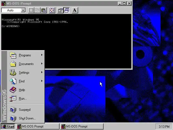Click the Documents folder icon
Screen dimensions: 173x130
pyautogui.click(x=13, y=64)
